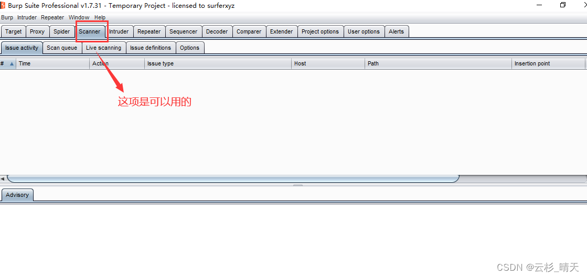Open the Intruder menu in menu bar
The height and width of the screenshot is (277, 587).
[x=27, y=17]
